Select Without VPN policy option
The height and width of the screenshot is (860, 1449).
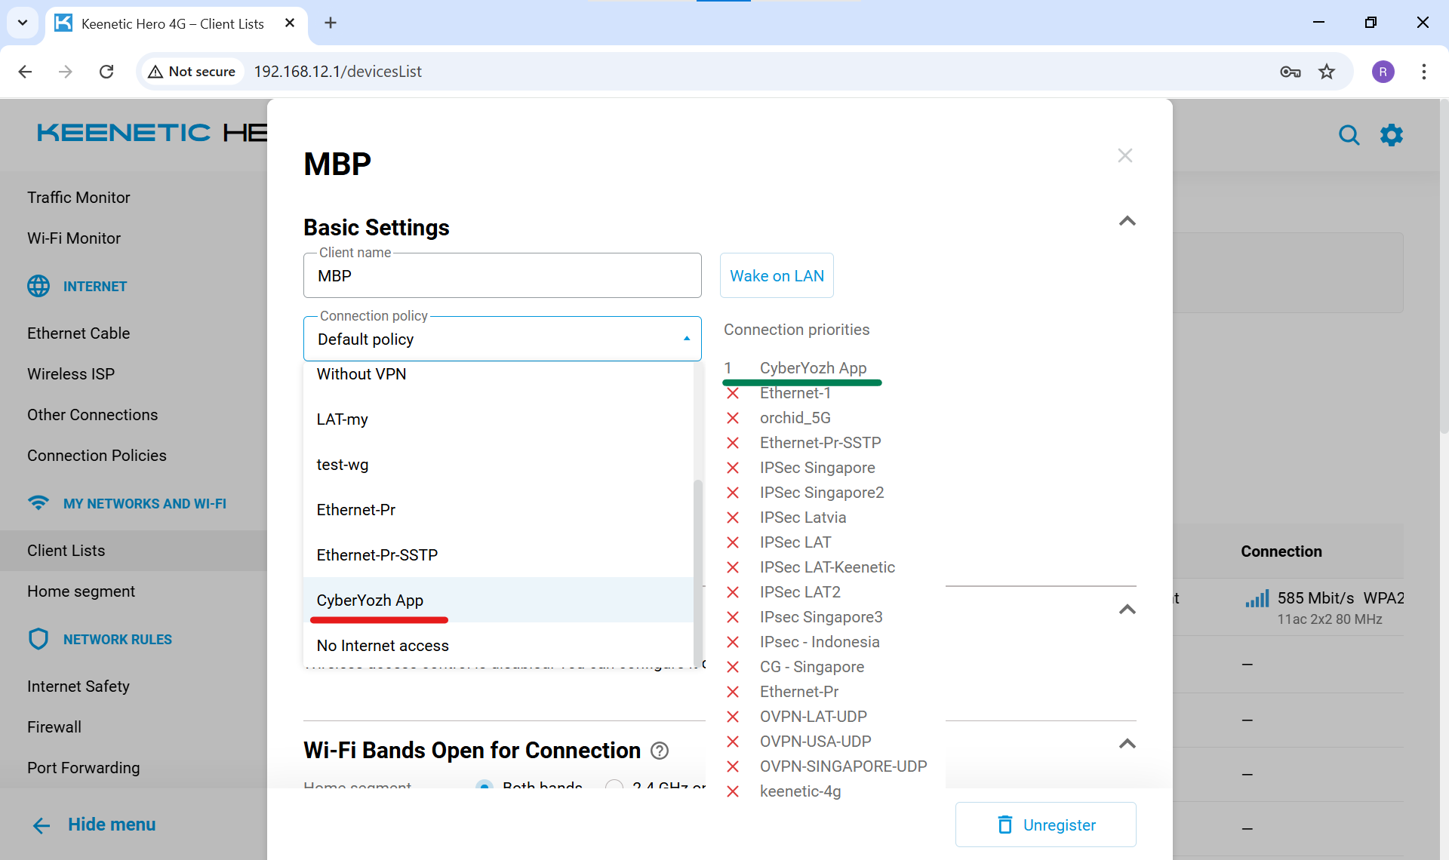361,374
